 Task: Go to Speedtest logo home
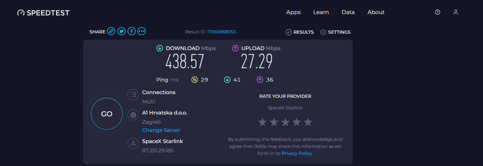pyautogui.click(x=43, y=13)
